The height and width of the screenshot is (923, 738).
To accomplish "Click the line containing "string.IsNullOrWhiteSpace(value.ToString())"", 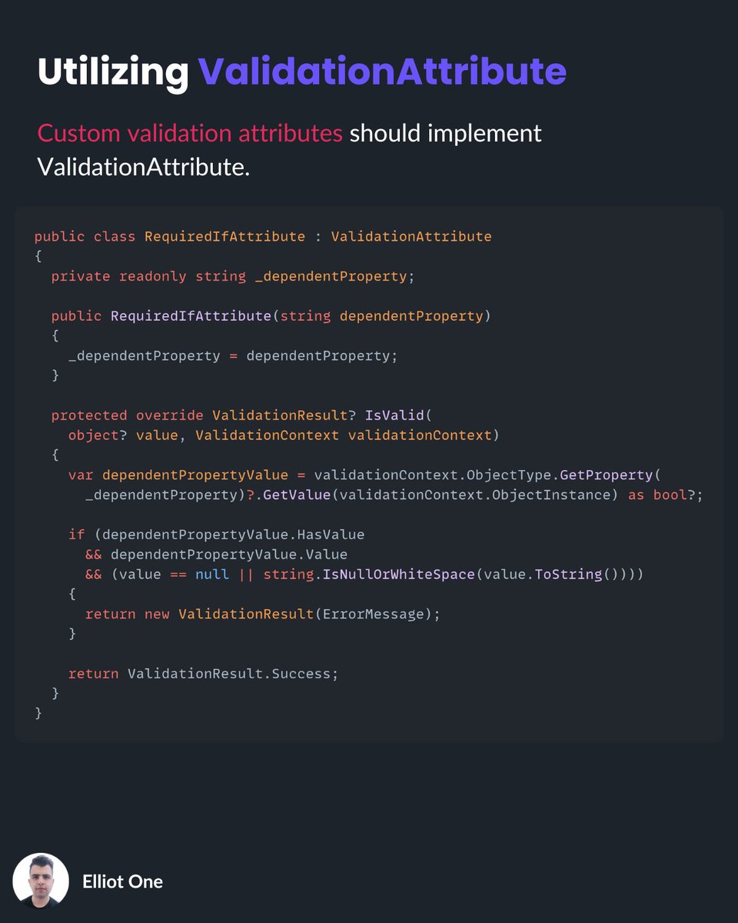I will pos(364,575).
